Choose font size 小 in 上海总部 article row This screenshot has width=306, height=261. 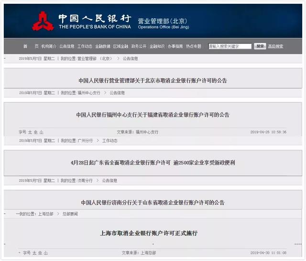(x=46, y=253)
